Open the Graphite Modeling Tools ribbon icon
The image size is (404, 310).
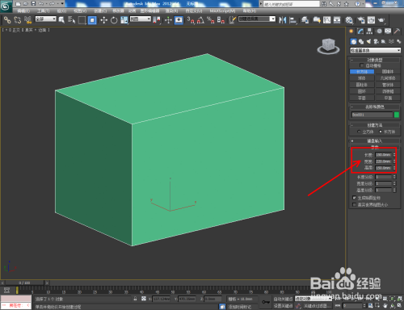[317, 20]
